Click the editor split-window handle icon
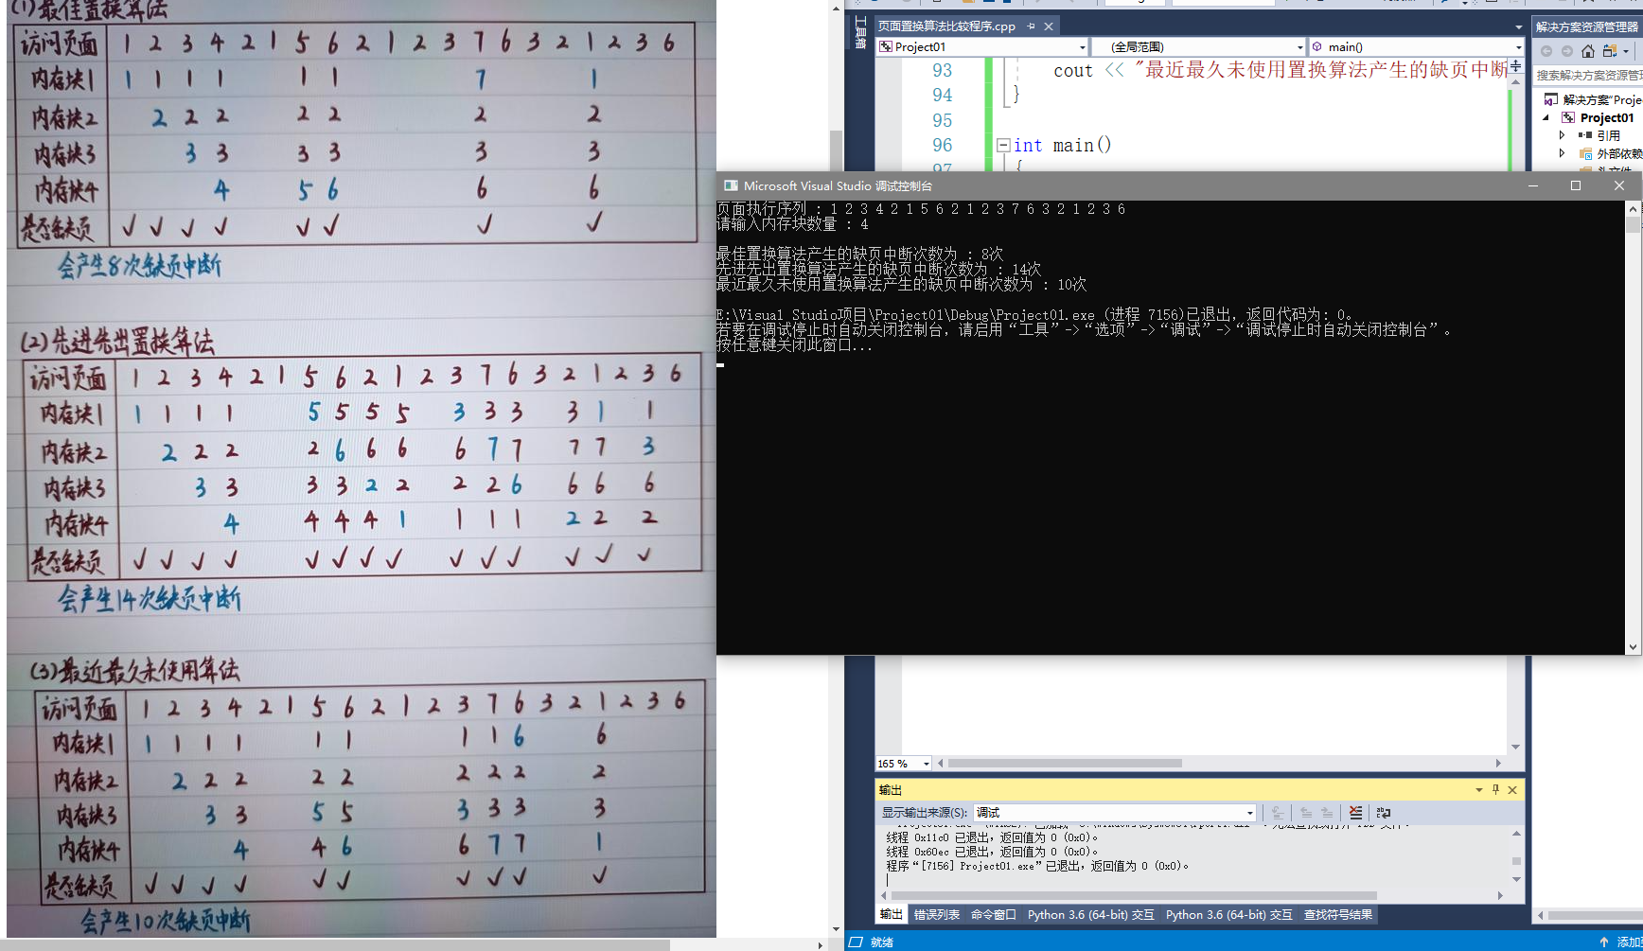This screenshot has height=951, width=1643. 1516,66
